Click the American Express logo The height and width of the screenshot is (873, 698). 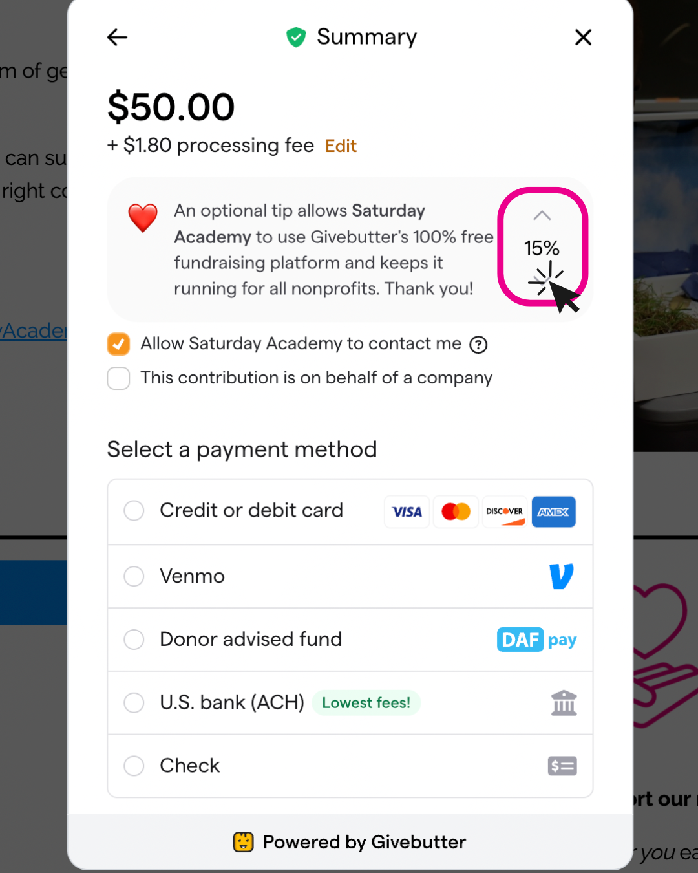tap(554, 512)
